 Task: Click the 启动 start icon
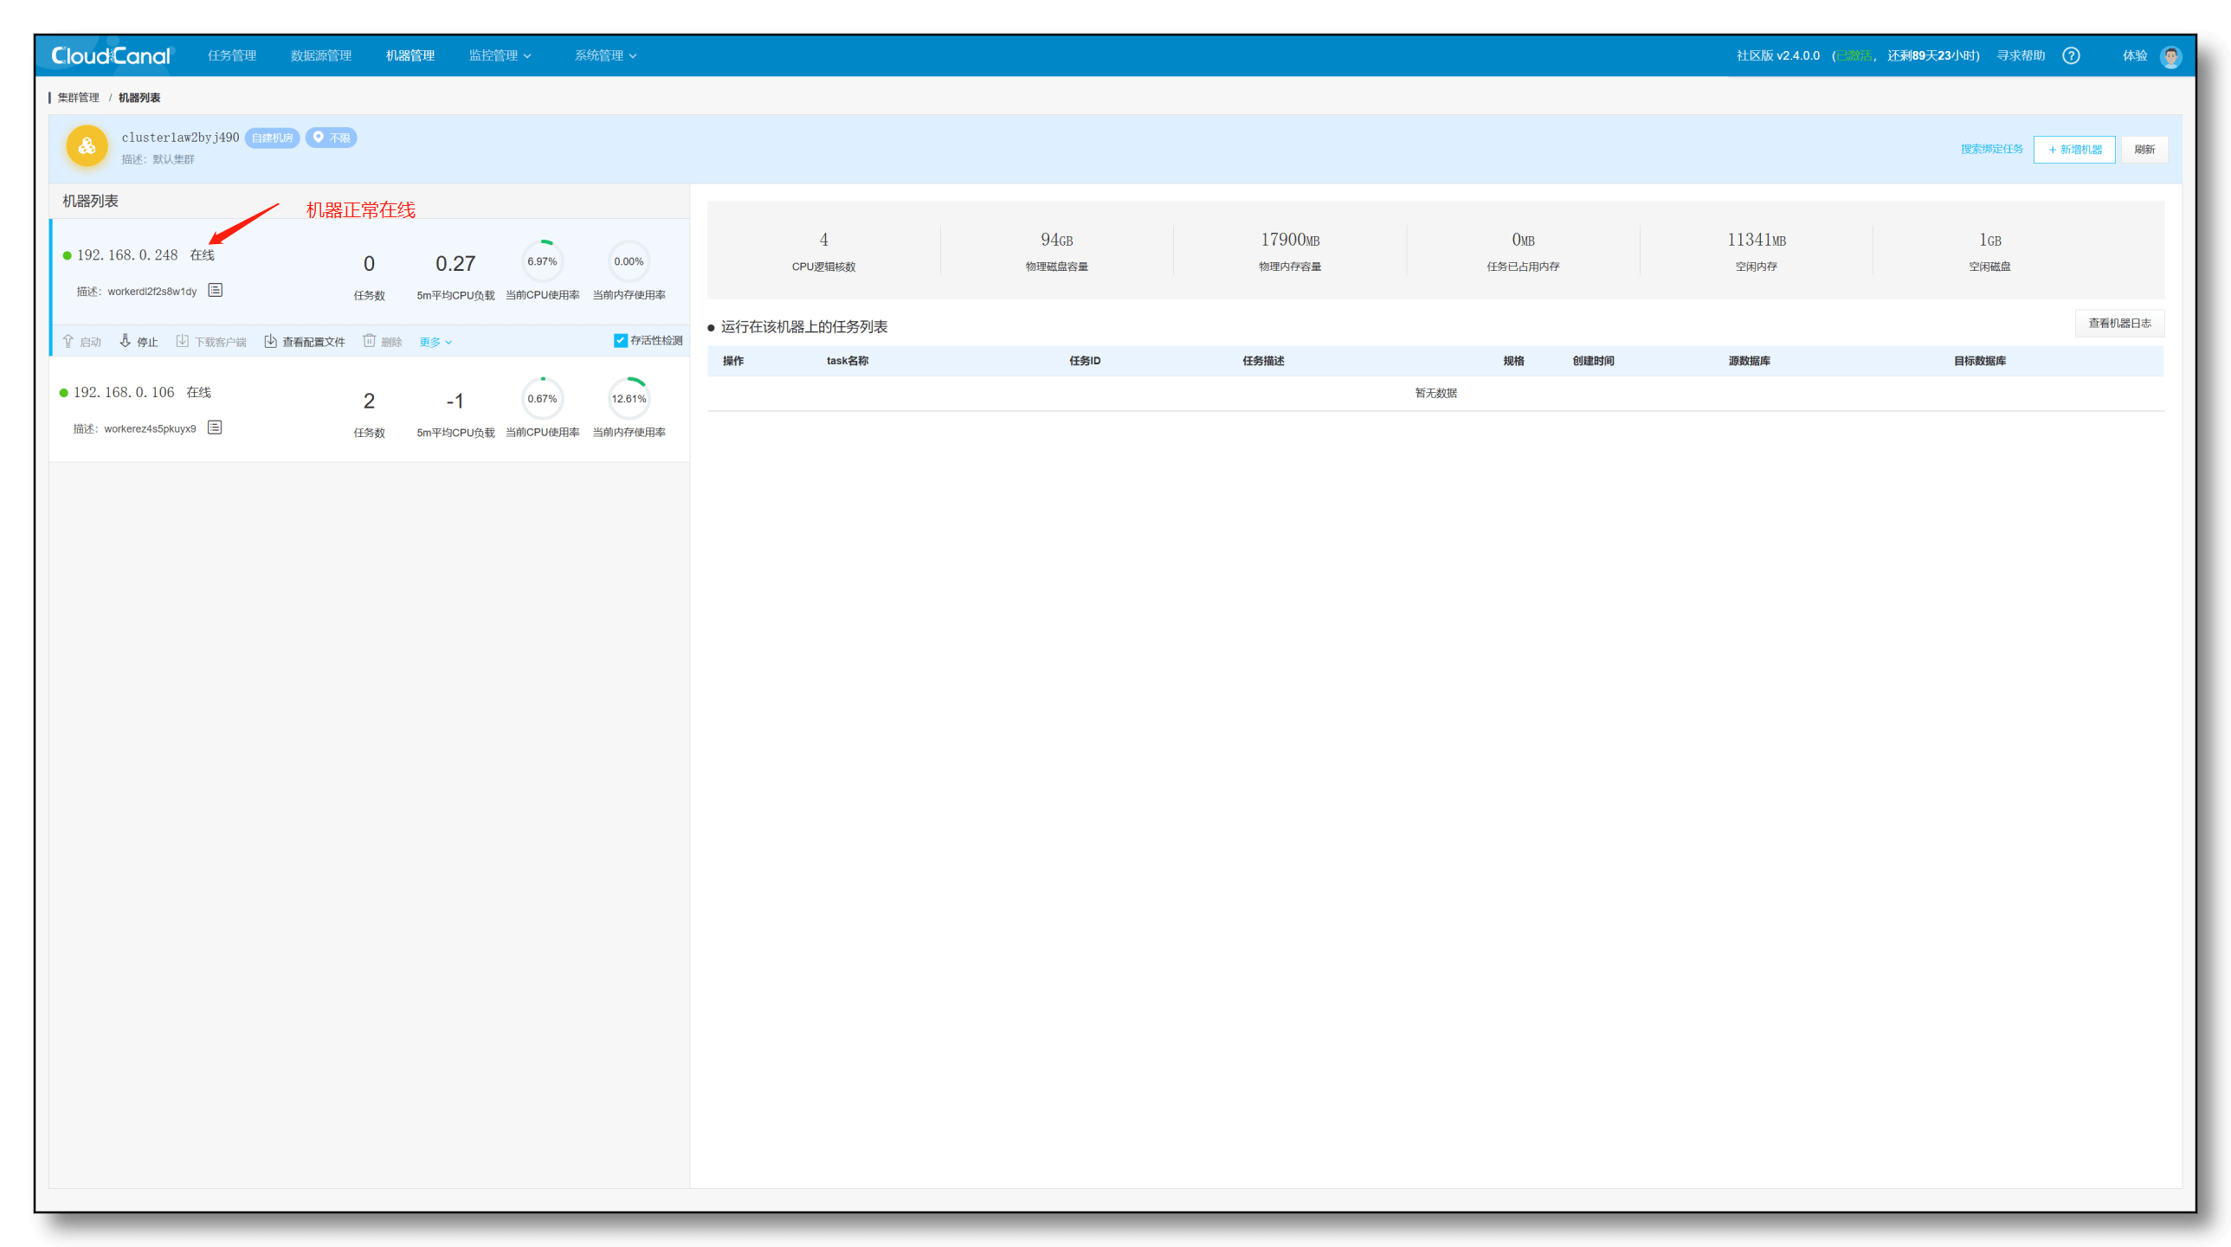pyautogui.click(x=68, y=341)
